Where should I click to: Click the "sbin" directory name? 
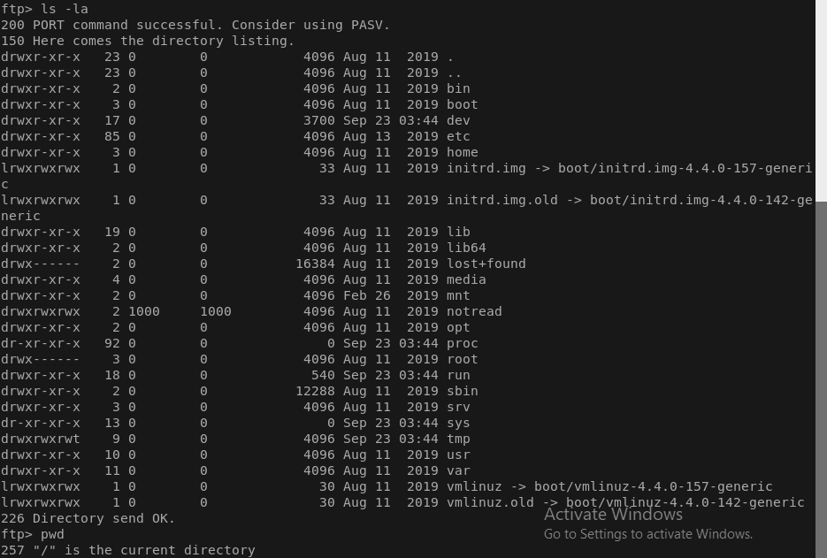pos(462,391)
